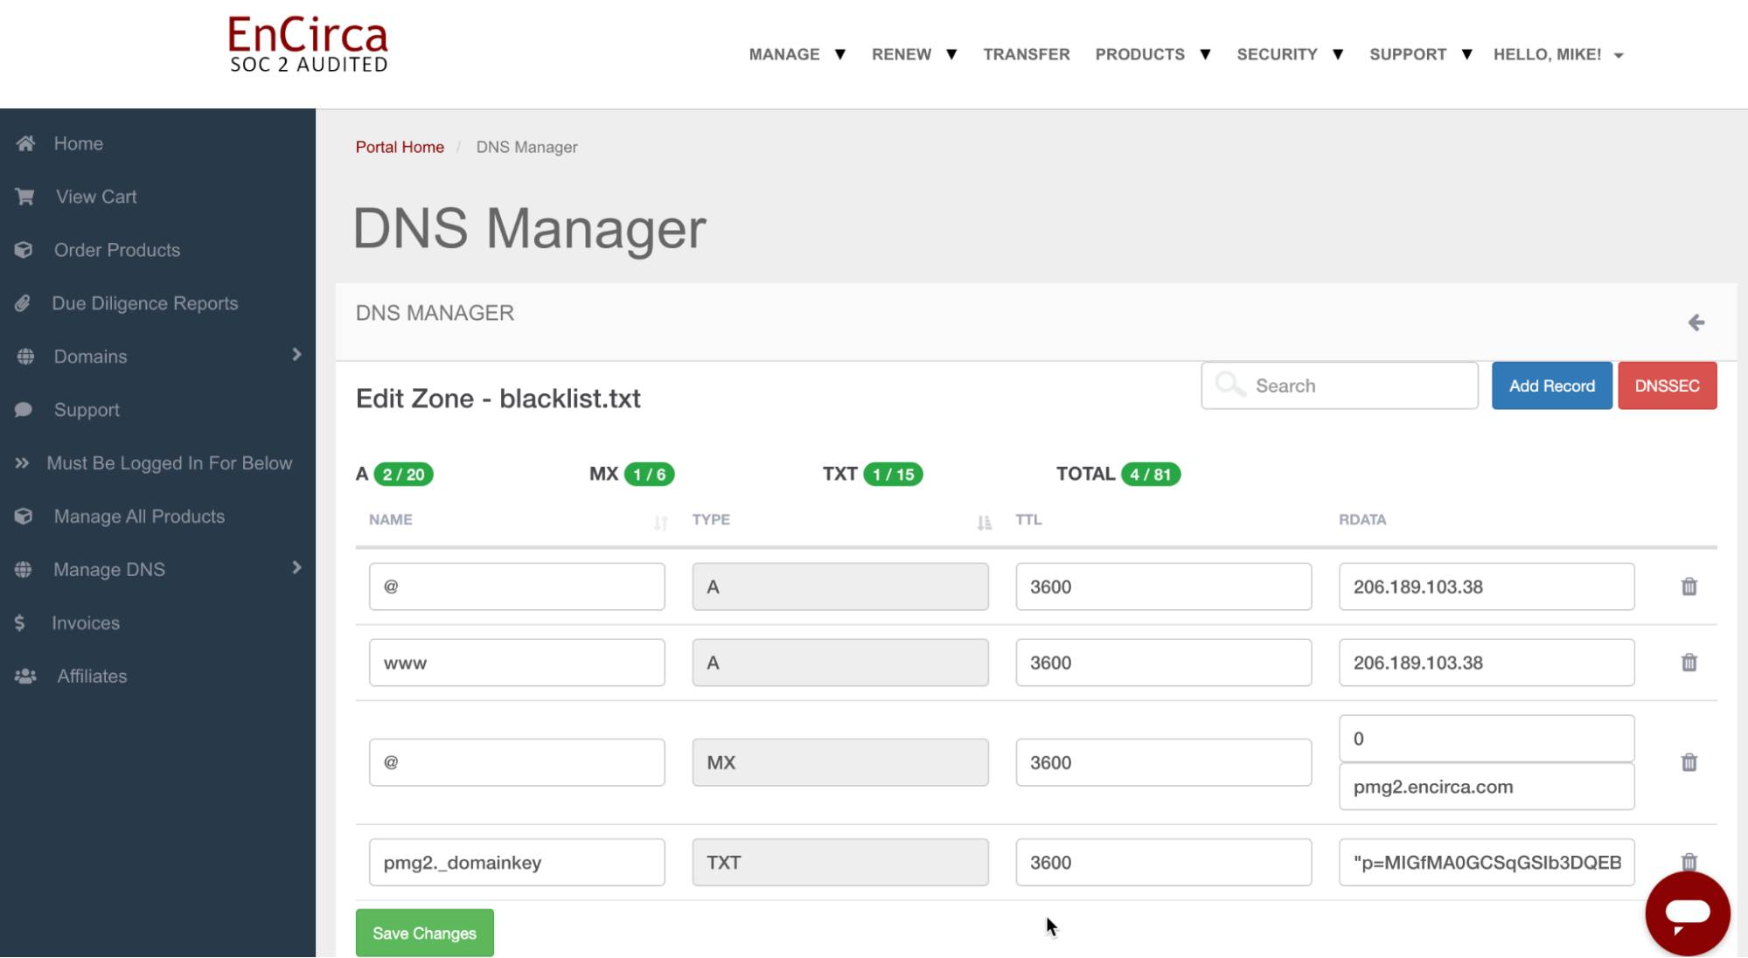
Task: Click the Products menu item
Action: point(1139,54)
